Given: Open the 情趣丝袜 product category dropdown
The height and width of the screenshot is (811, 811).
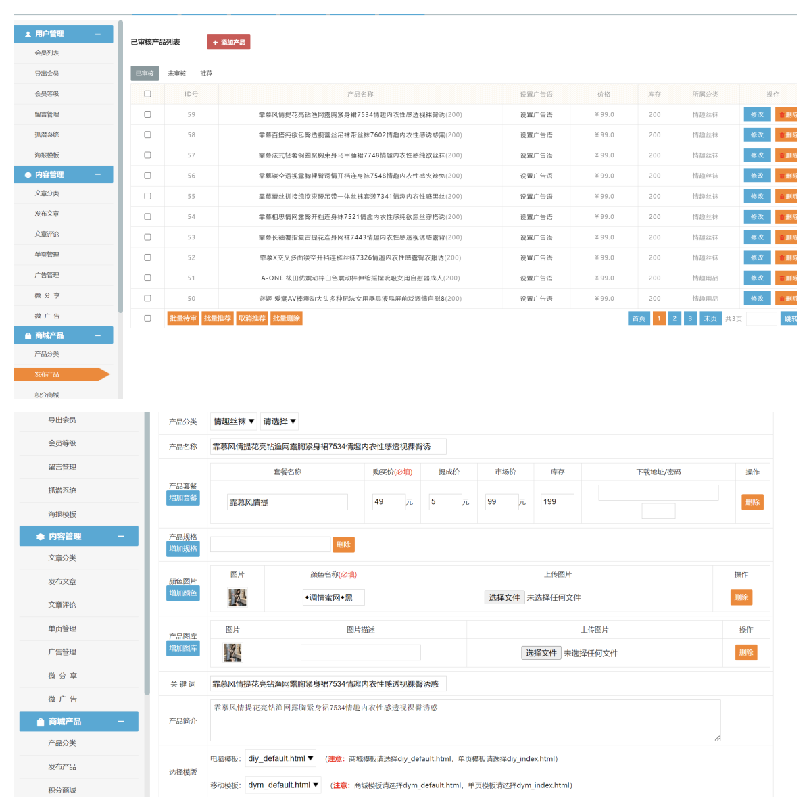Looking at the screenshot, I should (x=234, y=422).
